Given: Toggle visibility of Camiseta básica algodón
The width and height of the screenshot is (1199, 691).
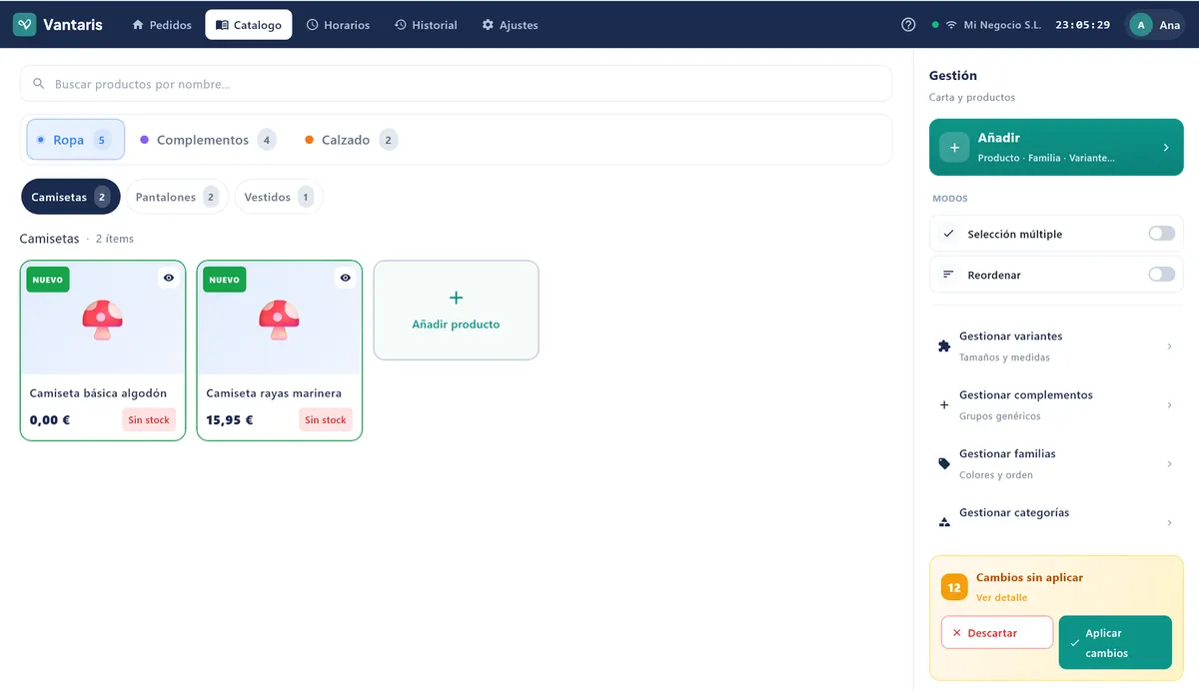Looking at the screenshot, I should (x=169, y=279).
